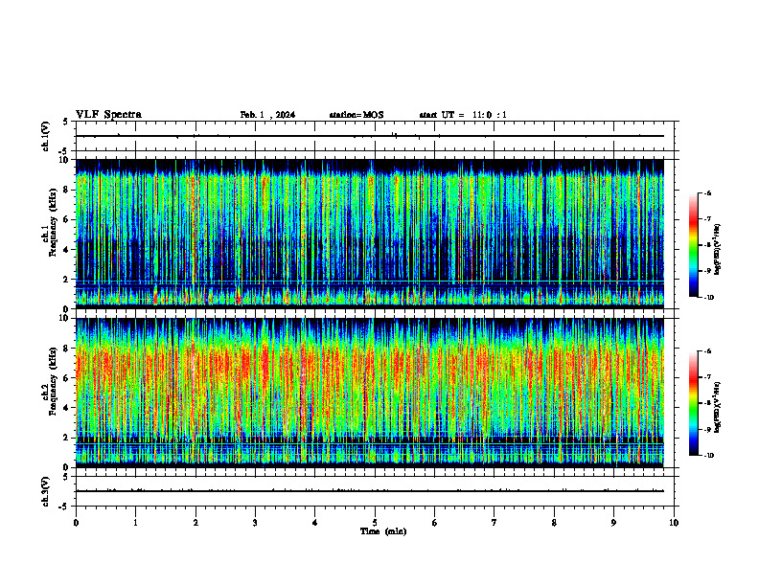The height and width of the screenshot is (586, 759).
Task: Click the ch.2 color bar unit label
Action: click(718, 408)
